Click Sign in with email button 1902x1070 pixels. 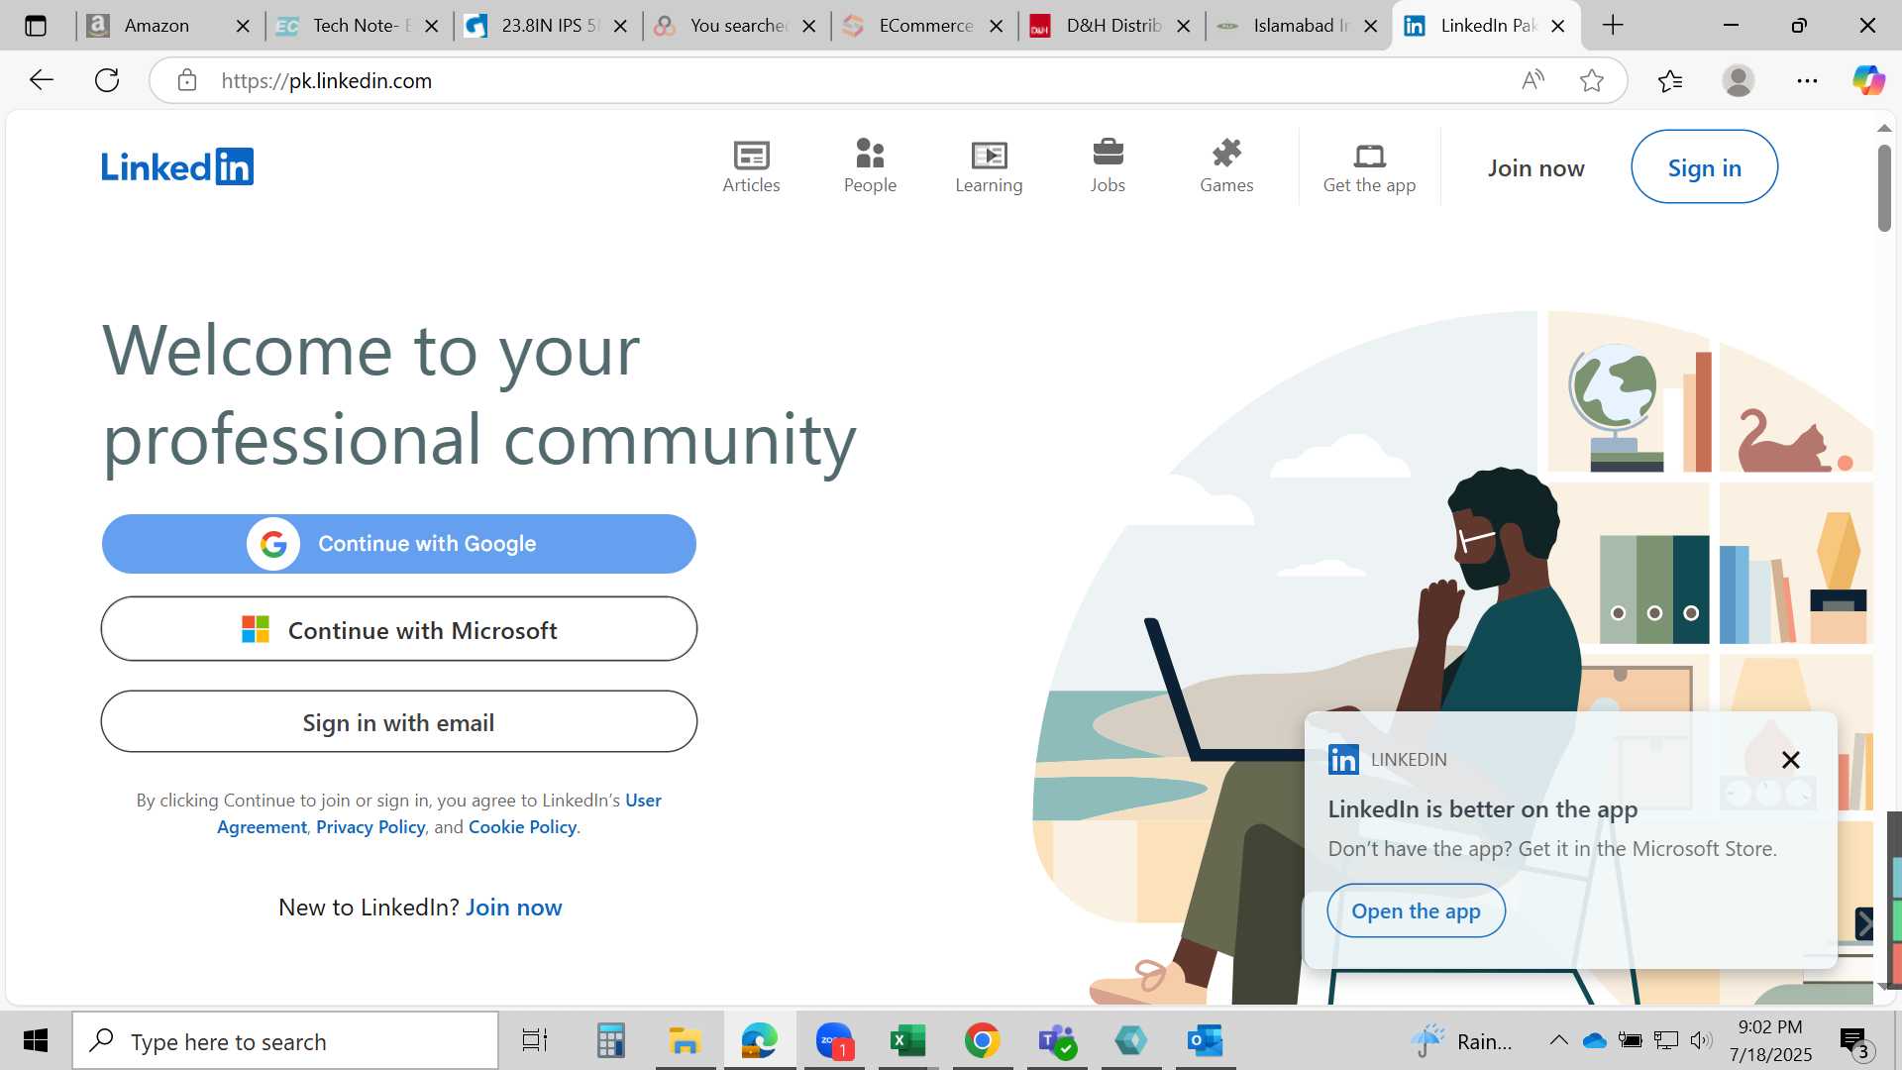[399, 722]
